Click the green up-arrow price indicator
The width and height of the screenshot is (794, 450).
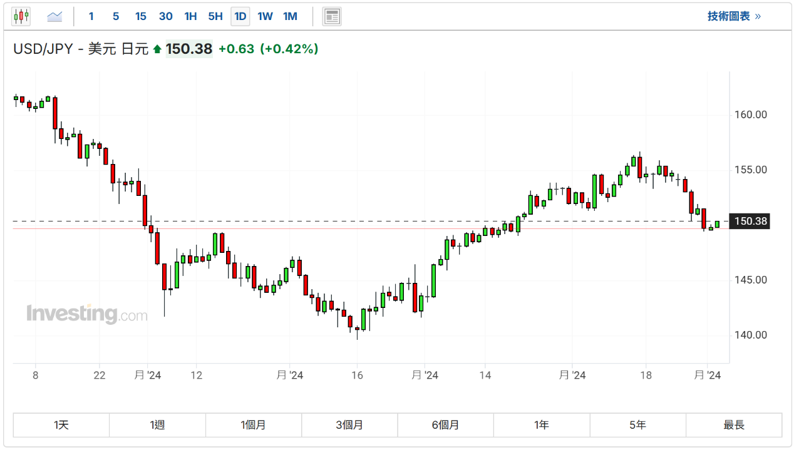click(157, 49)
